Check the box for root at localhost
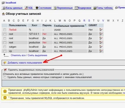The image size is (125, 108). (5, 38)
